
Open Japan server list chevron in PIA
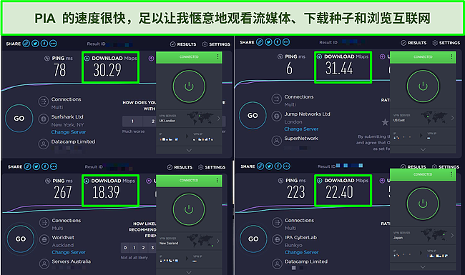(452, 235)
